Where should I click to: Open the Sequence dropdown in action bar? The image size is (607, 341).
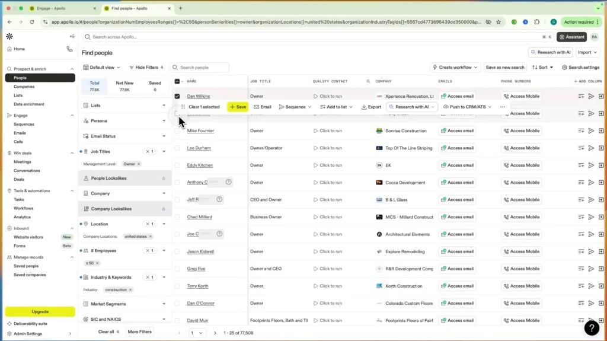[295, 107]
